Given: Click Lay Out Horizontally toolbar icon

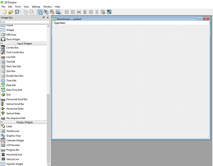Looking at the screenshot, I should click(x=66, y=12).
